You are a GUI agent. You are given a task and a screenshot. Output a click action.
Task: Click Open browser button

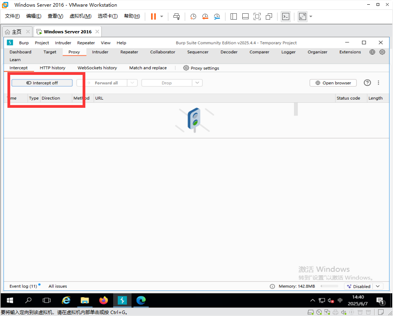(x=333, y=83)
